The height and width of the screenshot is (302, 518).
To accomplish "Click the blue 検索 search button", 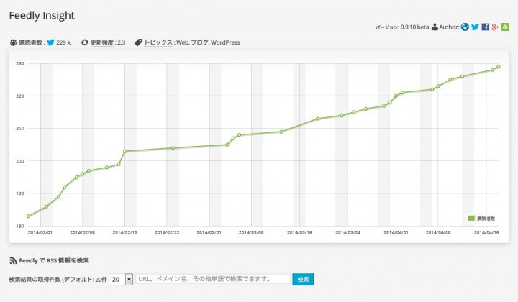I will click(303, 279).
